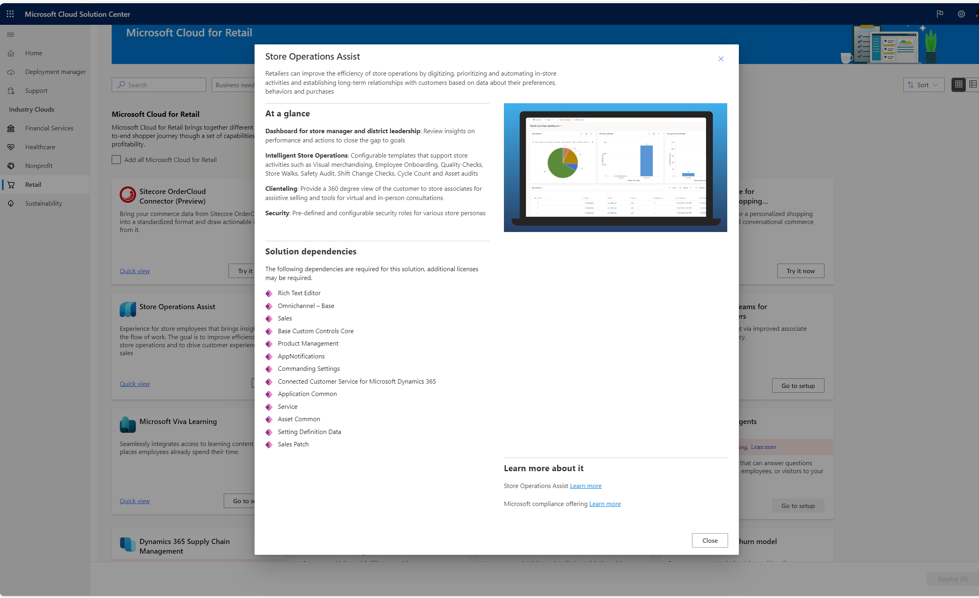Click the Support icon in sidebar

pos(11,91)
